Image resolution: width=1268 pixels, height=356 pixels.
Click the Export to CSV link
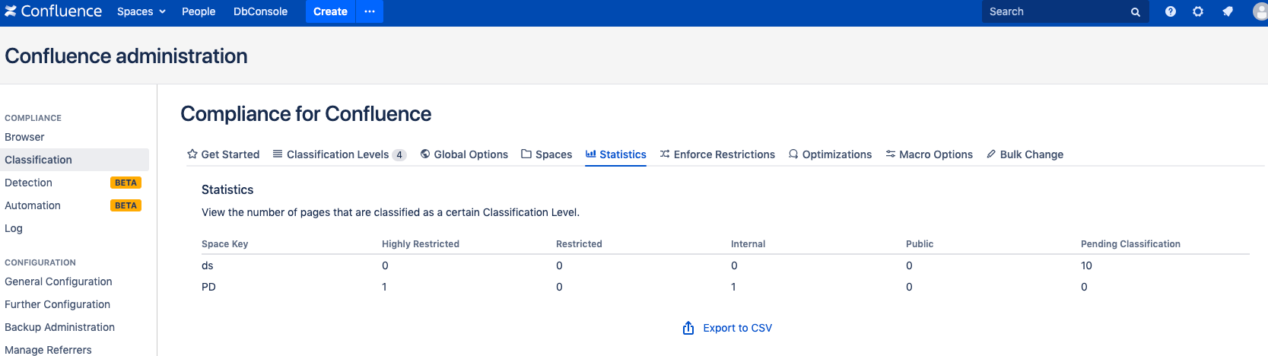(x=737, y=328)
